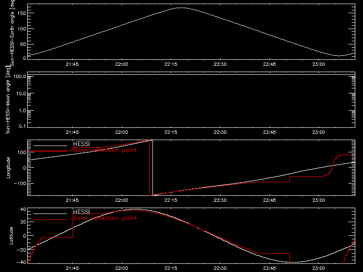The width and height of the screenshot is (363, 272).
Task: Click the Latitude axis title
Action: click(11, 236)
